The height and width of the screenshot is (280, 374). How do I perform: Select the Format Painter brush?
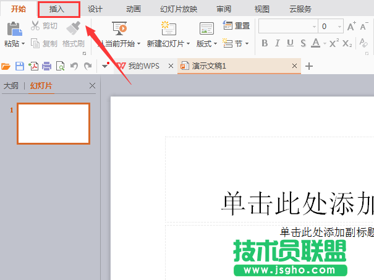[74, 28]
